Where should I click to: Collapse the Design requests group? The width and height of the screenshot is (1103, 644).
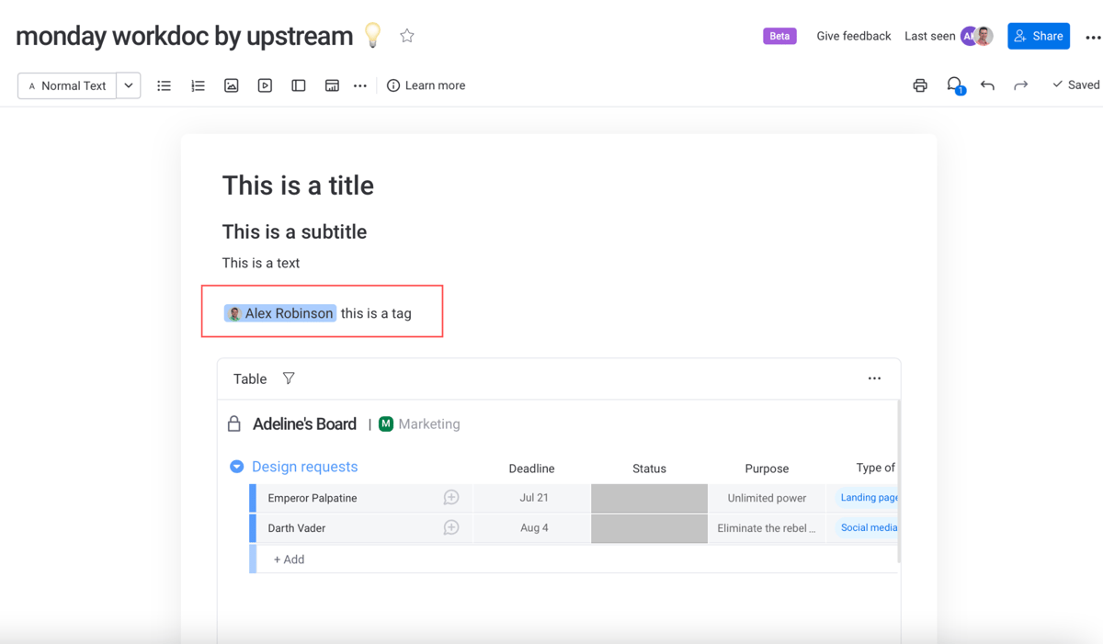click(236, 467)
